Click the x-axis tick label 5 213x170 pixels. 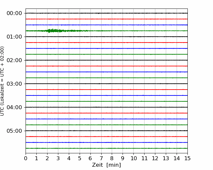click(x=80, y=158)
